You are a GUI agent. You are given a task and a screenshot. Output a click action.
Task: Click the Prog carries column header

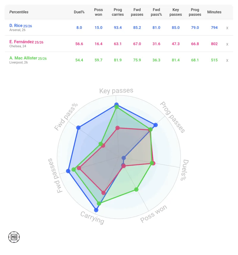pos(118,12)
